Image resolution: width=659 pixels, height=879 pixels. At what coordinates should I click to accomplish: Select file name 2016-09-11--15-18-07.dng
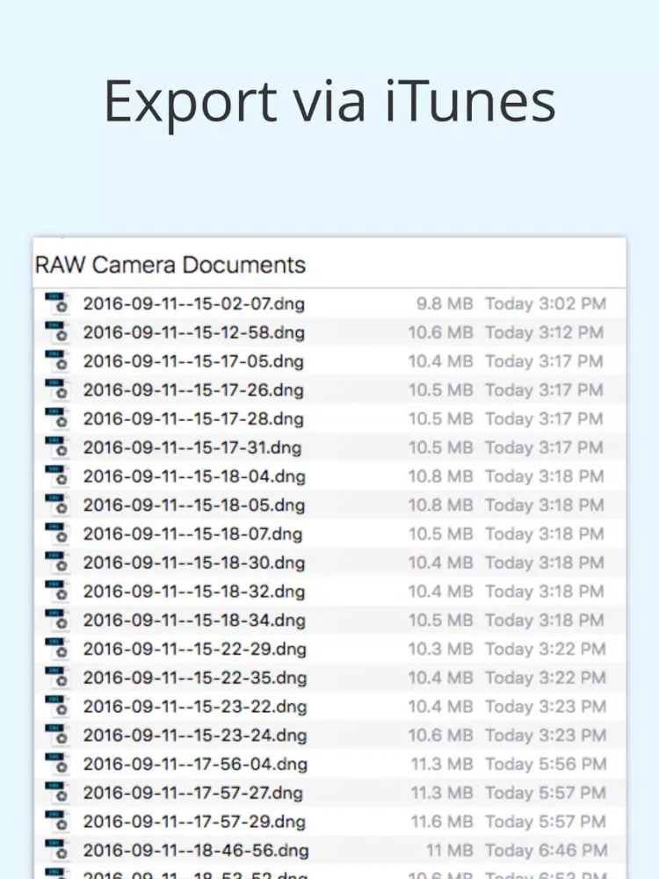click(192, 534)
